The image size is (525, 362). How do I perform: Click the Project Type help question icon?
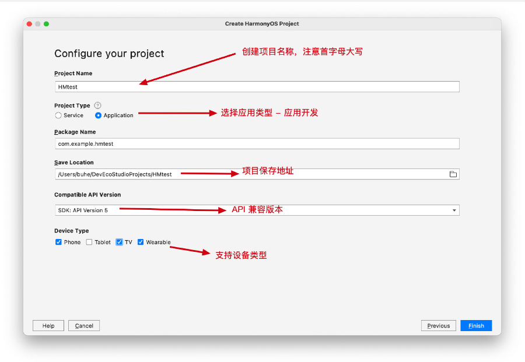click(97, 106)
